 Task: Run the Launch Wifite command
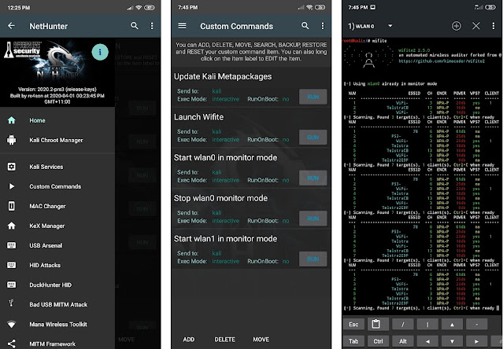click(x=313, y=138)
